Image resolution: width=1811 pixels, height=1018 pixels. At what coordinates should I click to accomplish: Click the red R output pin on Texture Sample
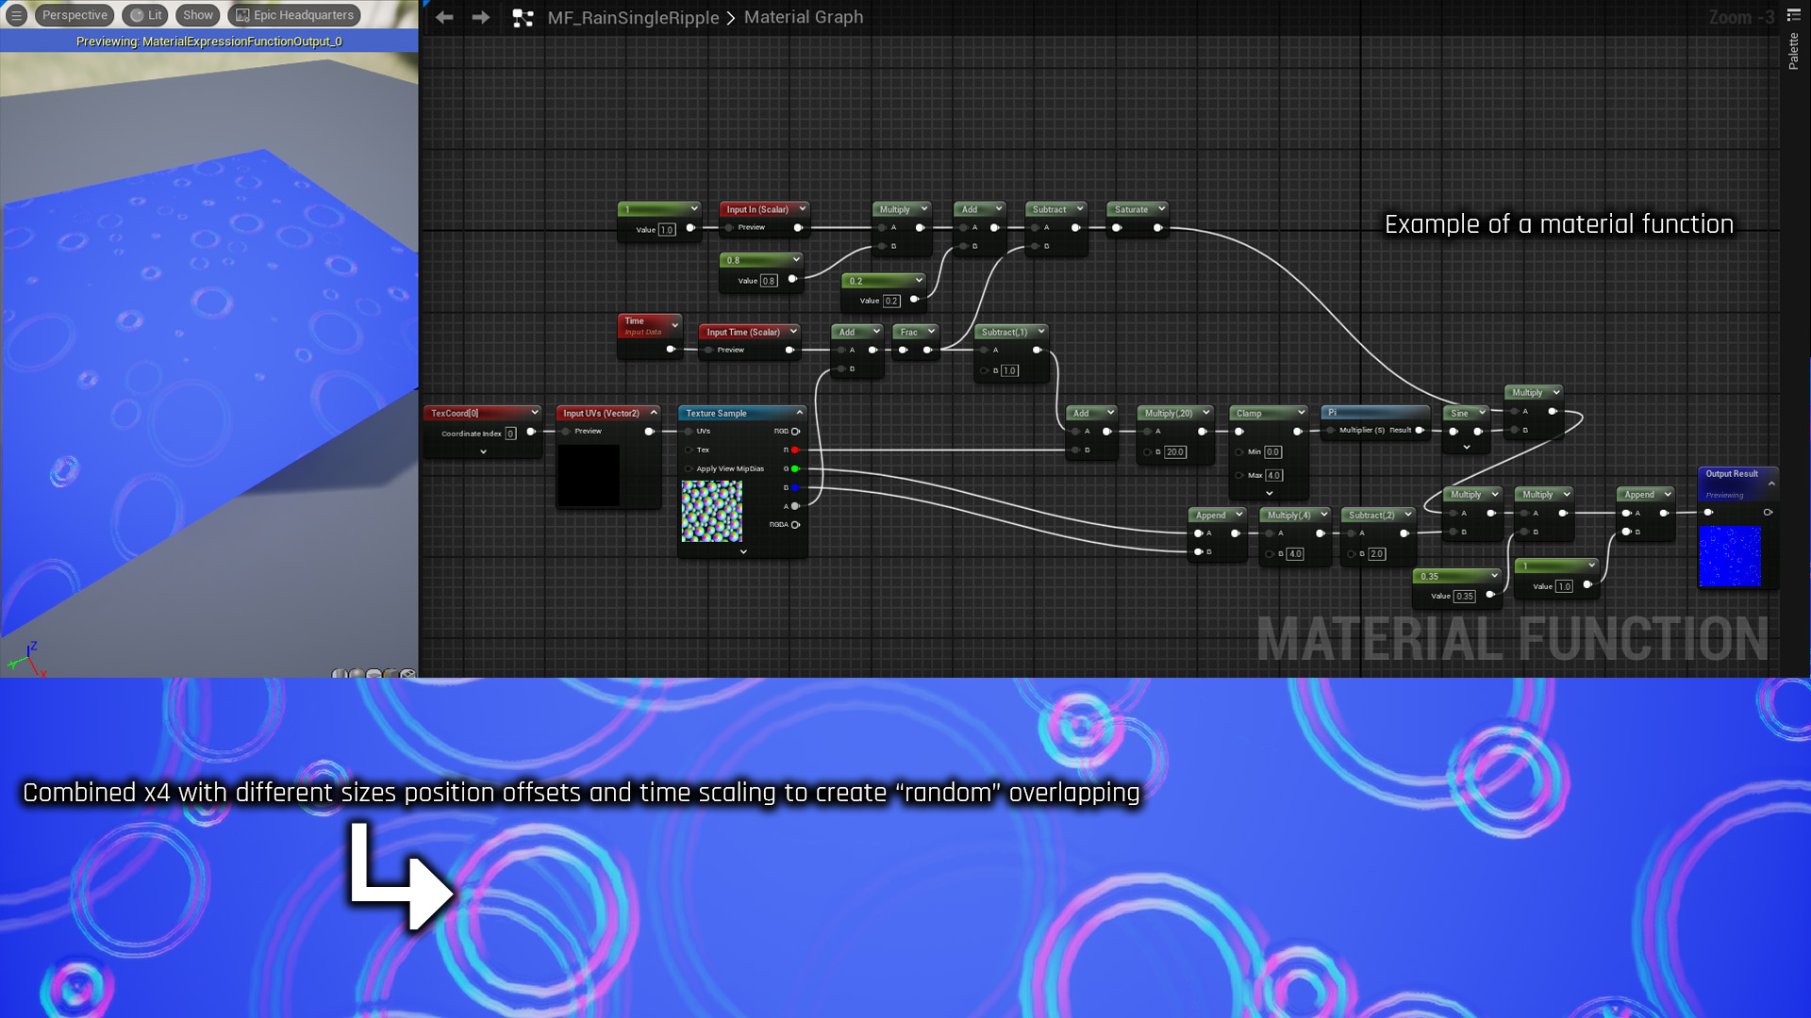[x=795, y=450]
